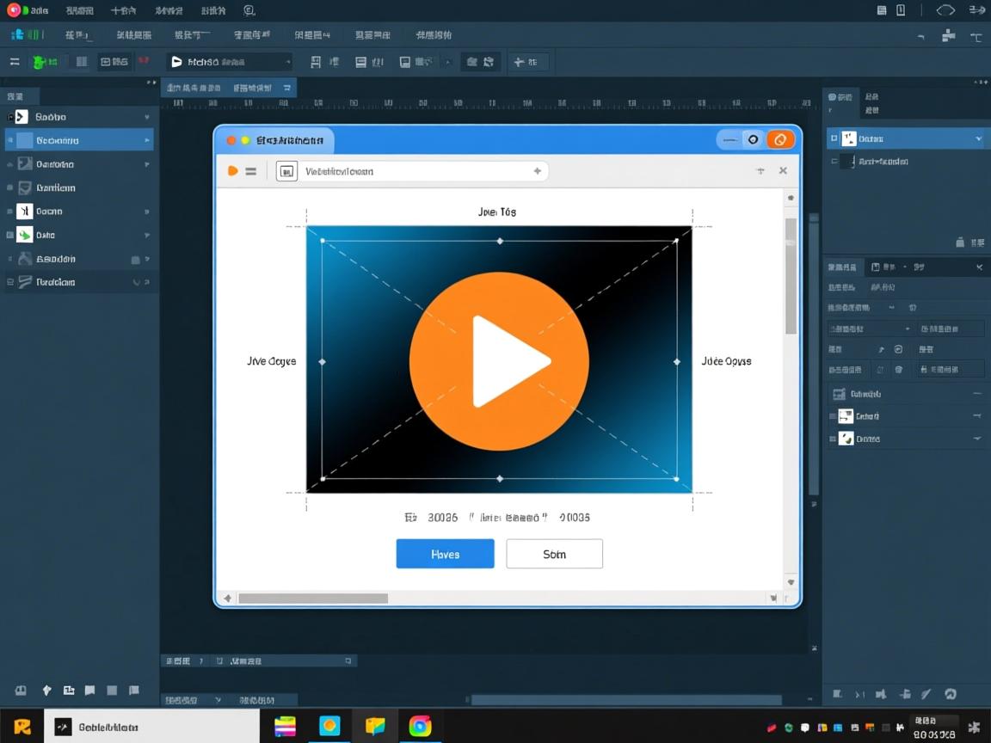The height and width of the screenshot is (743, 991).
Task: Open the yellow sticky-note app in taskbar
Action: click(x=375, y=726)
